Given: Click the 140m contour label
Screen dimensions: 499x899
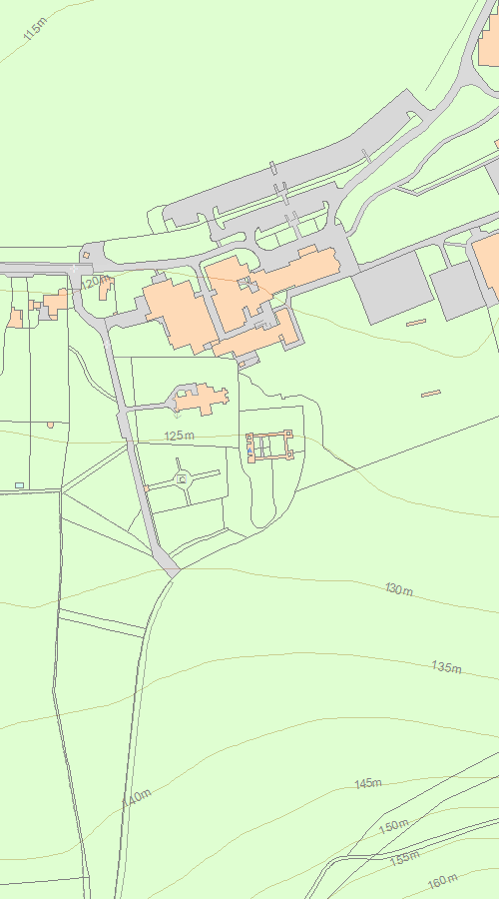Looking at the screenshot, I should [x=137, y=798].
